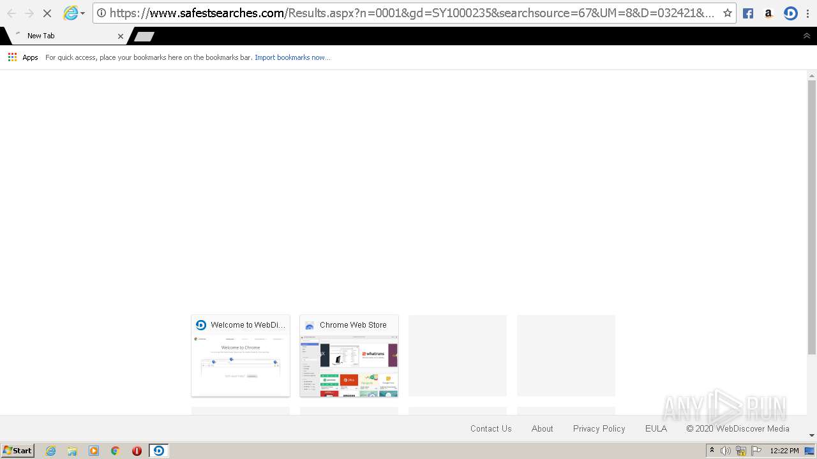This screenshot has height=459, width=817.
Task: Open the volume speaker tray icon
Action: coord(726,451)
